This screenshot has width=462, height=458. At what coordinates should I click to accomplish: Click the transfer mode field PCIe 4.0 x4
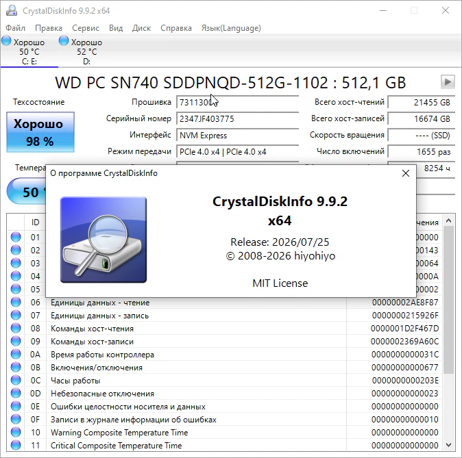237,151
